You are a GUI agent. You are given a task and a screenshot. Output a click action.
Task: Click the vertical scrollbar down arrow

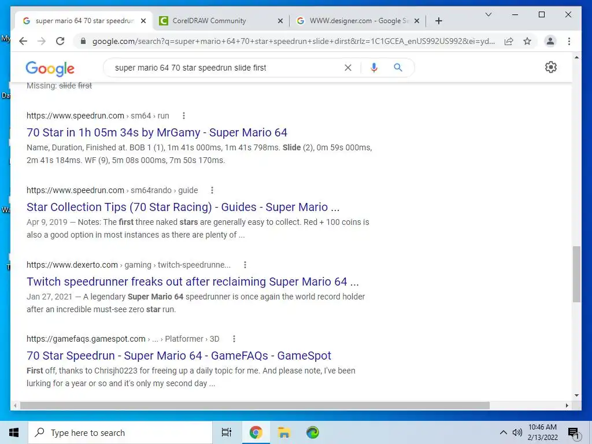click(576, 395)
